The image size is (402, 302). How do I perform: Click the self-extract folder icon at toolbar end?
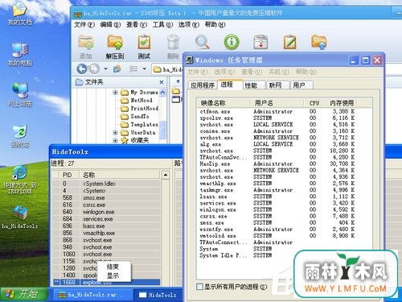click(319, 42)
